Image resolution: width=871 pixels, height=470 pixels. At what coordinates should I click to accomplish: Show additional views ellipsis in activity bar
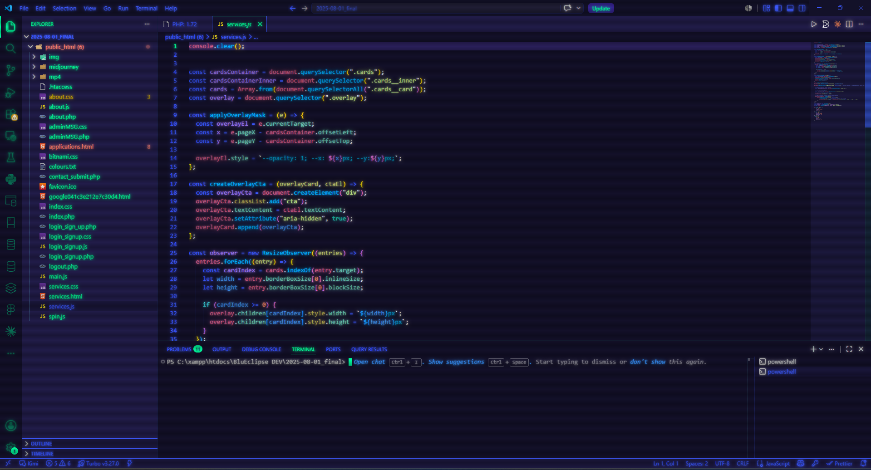[10, 353]
